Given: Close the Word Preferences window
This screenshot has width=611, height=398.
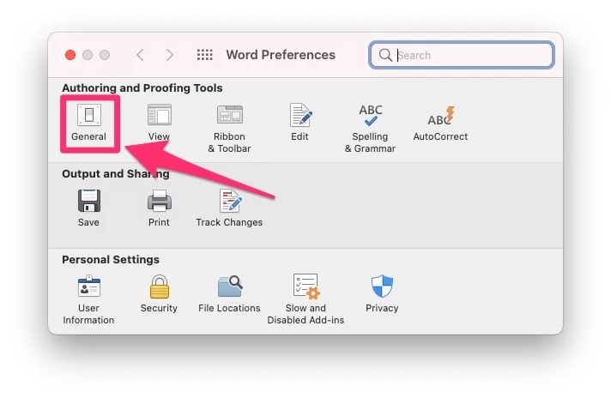Looking at the screenshot, I should point(70,55).
